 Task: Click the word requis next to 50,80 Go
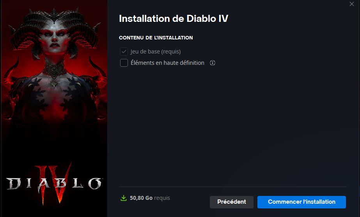(x=162, y=198)
